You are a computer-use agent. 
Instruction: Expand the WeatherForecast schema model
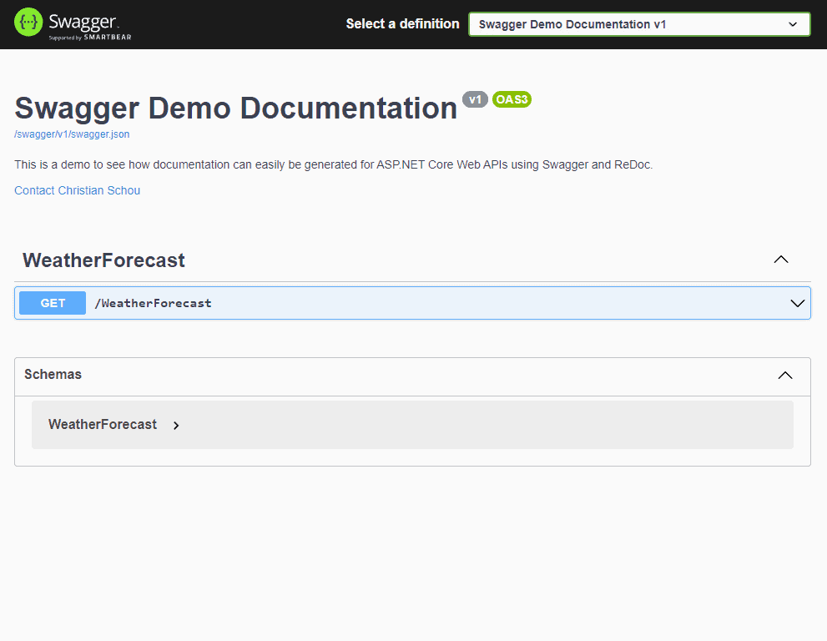(103, 424)
